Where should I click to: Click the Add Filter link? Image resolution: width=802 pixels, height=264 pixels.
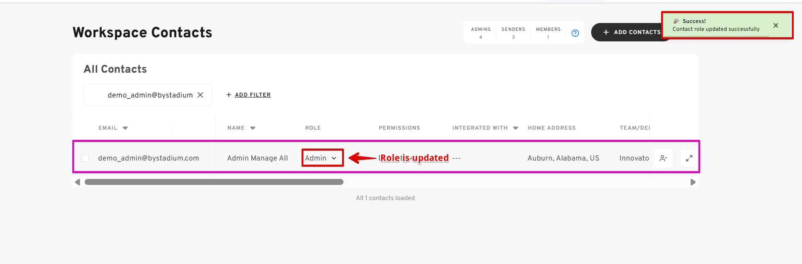[253, 95]
